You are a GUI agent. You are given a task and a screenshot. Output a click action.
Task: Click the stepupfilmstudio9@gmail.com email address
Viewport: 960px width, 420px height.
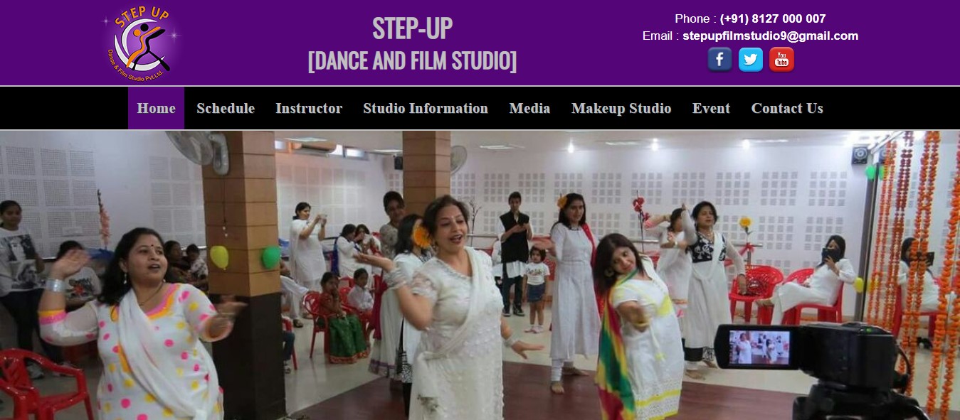[x=770, y=36]
